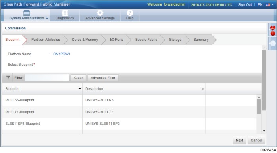Clear the filter
The image size is (277, 153).
coord(79,78)
